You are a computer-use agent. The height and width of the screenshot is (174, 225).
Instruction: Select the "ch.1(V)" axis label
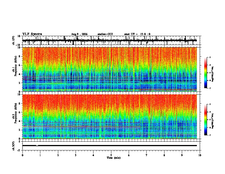click(14, 40)
